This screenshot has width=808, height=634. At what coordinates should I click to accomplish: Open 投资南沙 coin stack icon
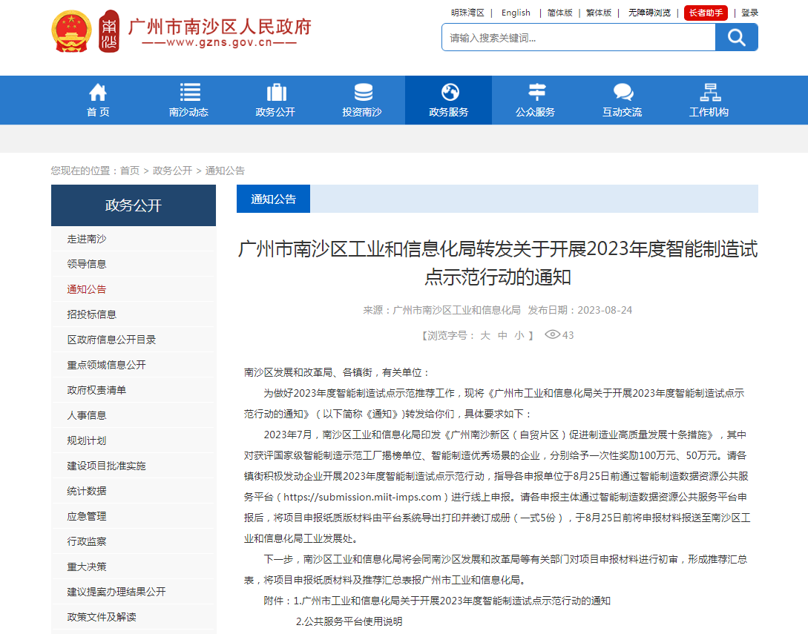[x=363, y=92]
